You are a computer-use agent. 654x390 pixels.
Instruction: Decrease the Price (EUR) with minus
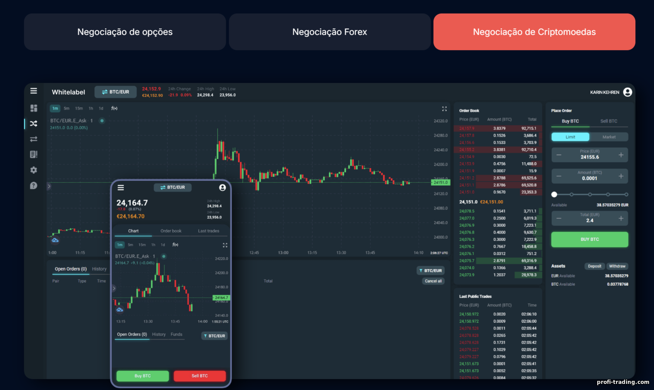[559, 155]
